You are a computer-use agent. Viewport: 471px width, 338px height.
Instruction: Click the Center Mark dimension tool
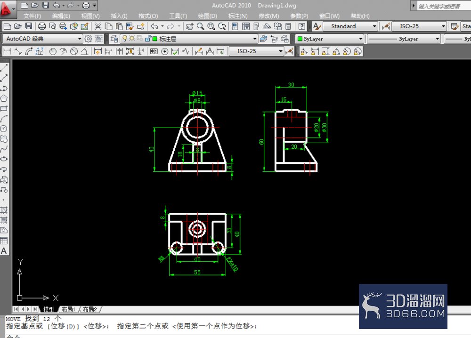[164, 51]
